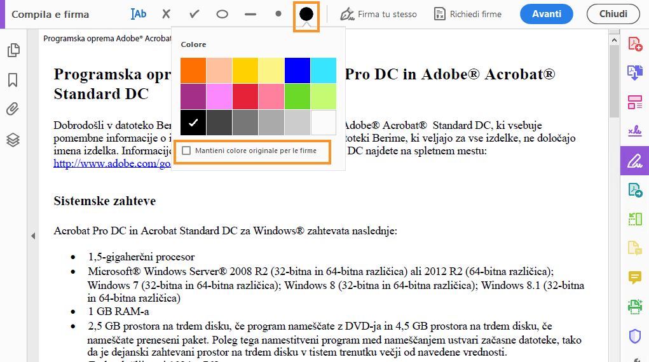The height and width of the screenshot is (362, 649).
Task: Open the Adobe Sign send-for-signature tool
Action: [x=635, y=131]
